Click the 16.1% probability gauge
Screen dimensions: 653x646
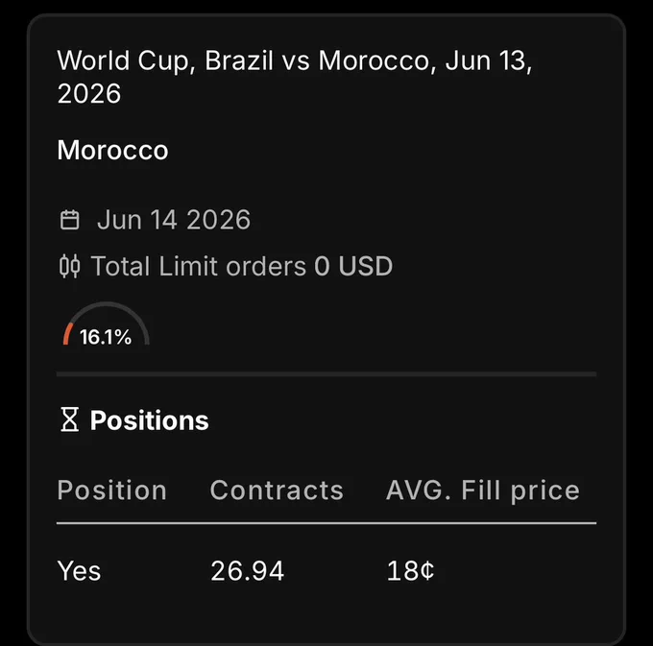tap(106, 323)
